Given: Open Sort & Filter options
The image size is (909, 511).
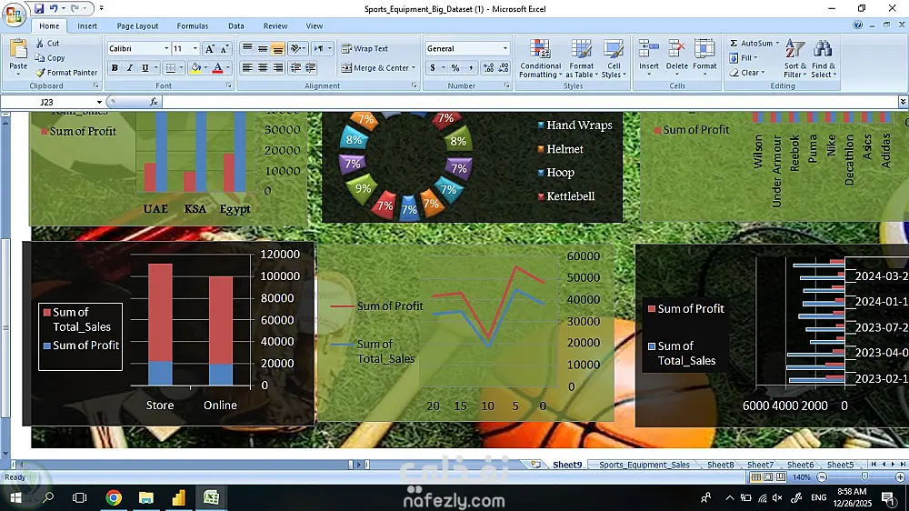Looking at the screenshot, I should click(794, 58).
